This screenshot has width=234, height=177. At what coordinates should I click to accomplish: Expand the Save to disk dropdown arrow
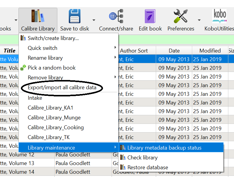pos(94,20)
